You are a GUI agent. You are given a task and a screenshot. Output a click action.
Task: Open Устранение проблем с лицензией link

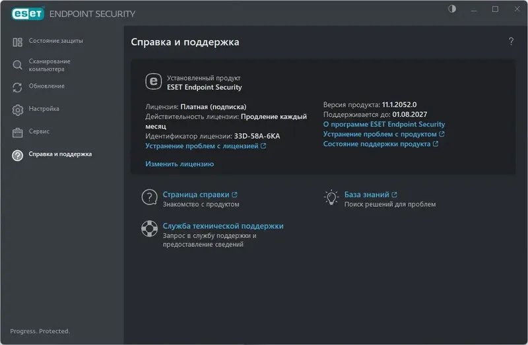(x=202, y=146)
